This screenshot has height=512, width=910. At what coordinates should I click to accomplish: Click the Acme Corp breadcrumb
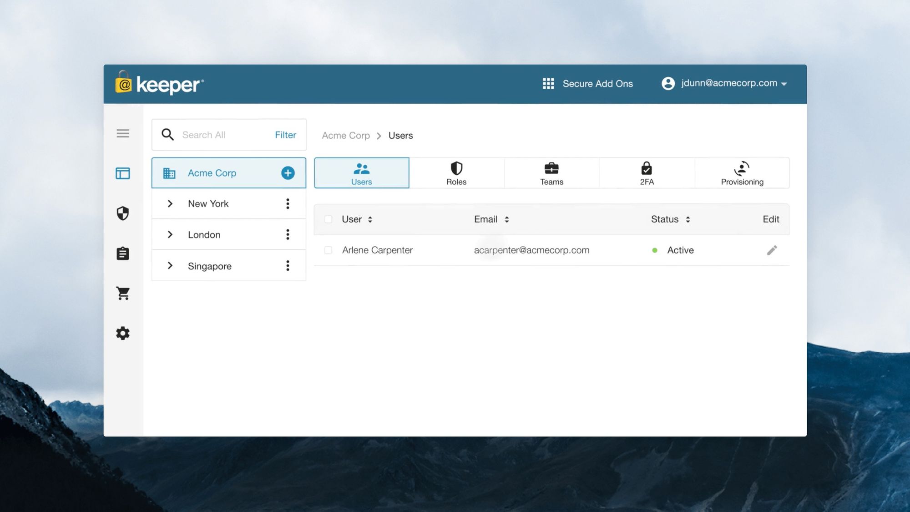(x=346, y=136)
